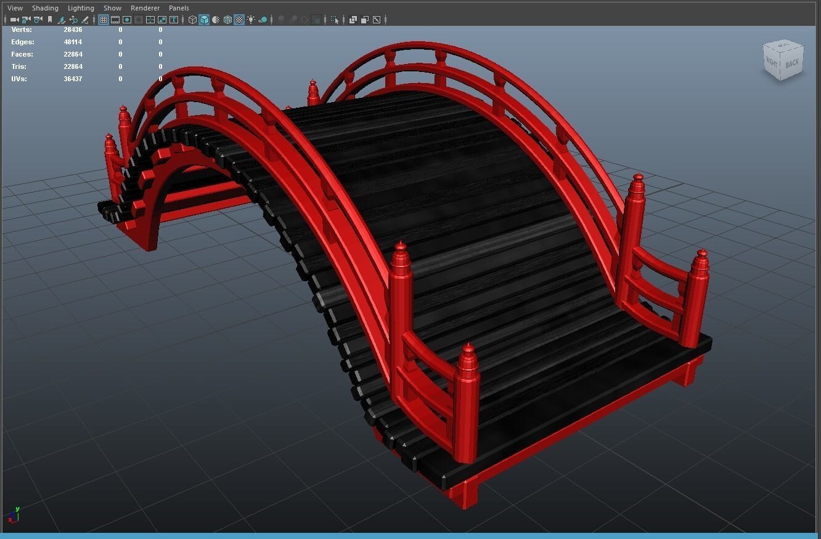The image size is (821, 539).
Task: Toggle the viewport grid display
Action: (x=104, y=20)
